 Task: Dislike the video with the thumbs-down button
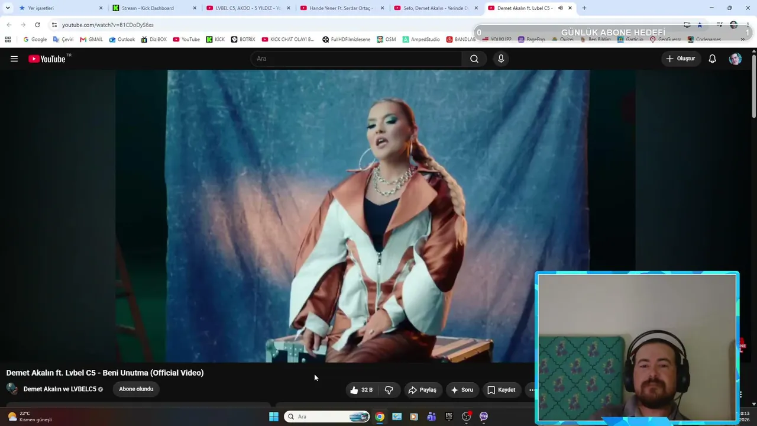click(389, 390)
